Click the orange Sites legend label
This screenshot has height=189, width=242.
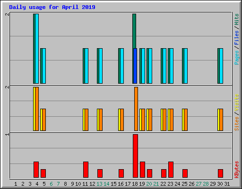coord(236,124)
